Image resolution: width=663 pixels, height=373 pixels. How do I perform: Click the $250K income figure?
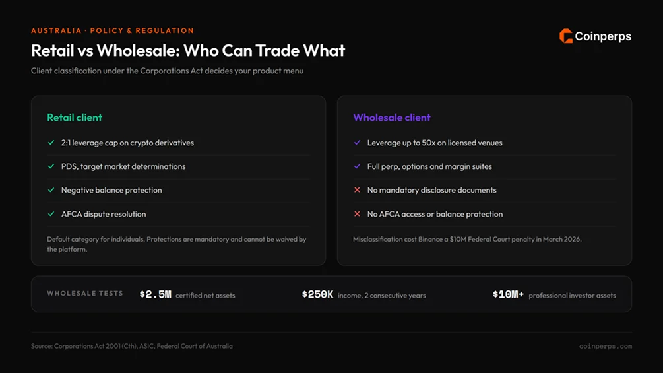[317, 294]
